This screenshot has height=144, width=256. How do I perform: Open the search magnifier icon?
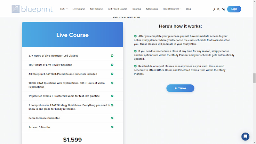218,9
